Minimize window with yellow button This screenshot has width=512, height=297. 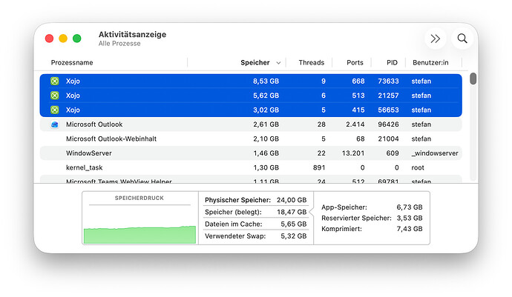click(63, 39)
